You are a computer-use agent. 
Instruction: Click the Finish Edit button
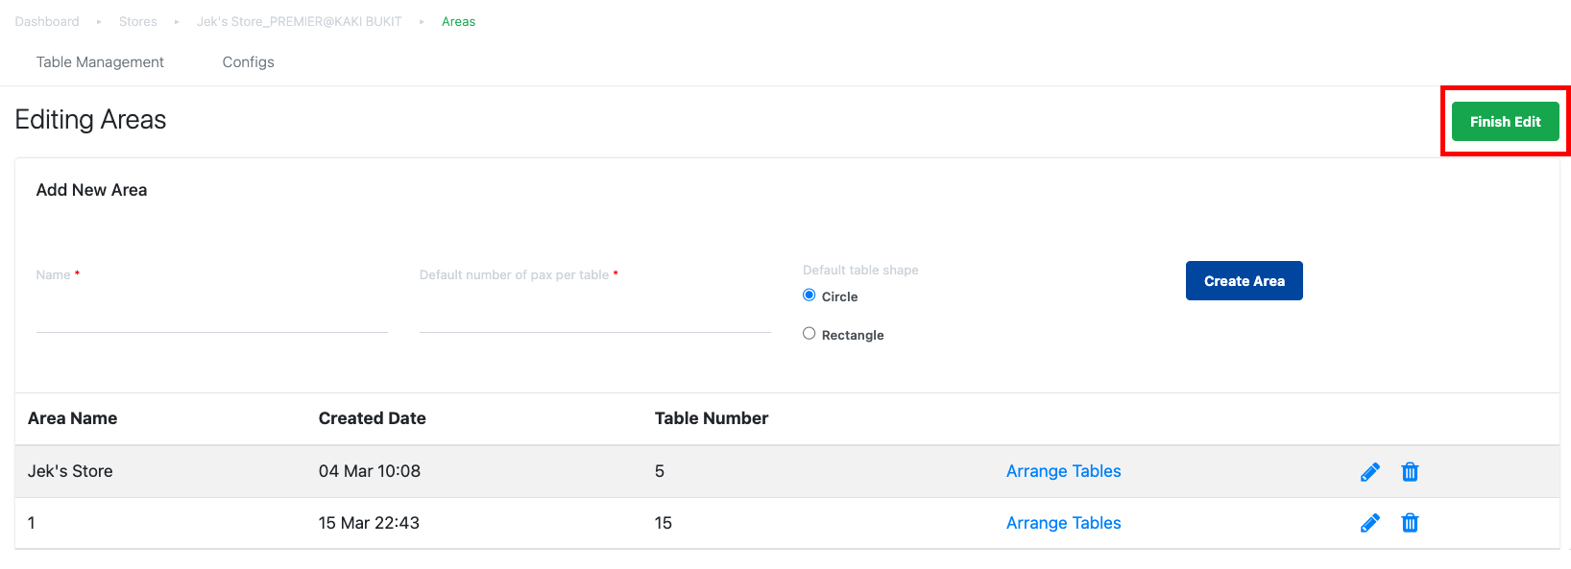coord(1505,122)
